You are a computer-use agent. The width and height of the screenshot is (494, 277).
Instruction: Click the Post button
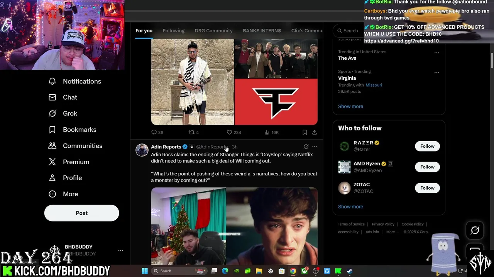point(81,213)
